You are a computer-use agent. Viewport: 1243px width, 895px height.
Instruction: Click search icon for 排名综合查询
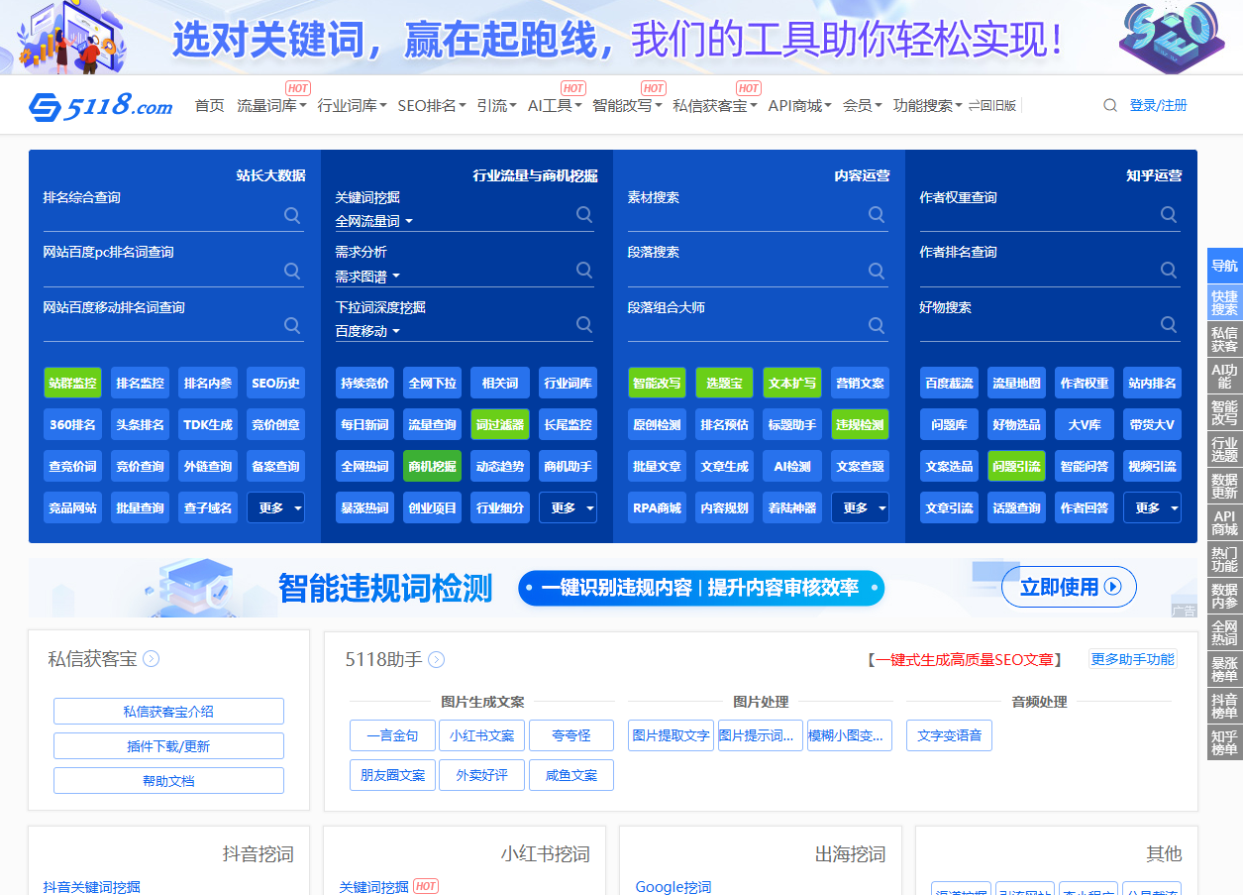pos(292,215)
